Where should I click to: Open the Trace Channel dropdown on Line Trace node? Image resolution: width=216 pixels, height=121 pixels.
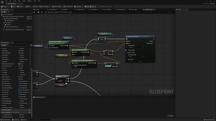pyautogui.click(x=136, y=47)
